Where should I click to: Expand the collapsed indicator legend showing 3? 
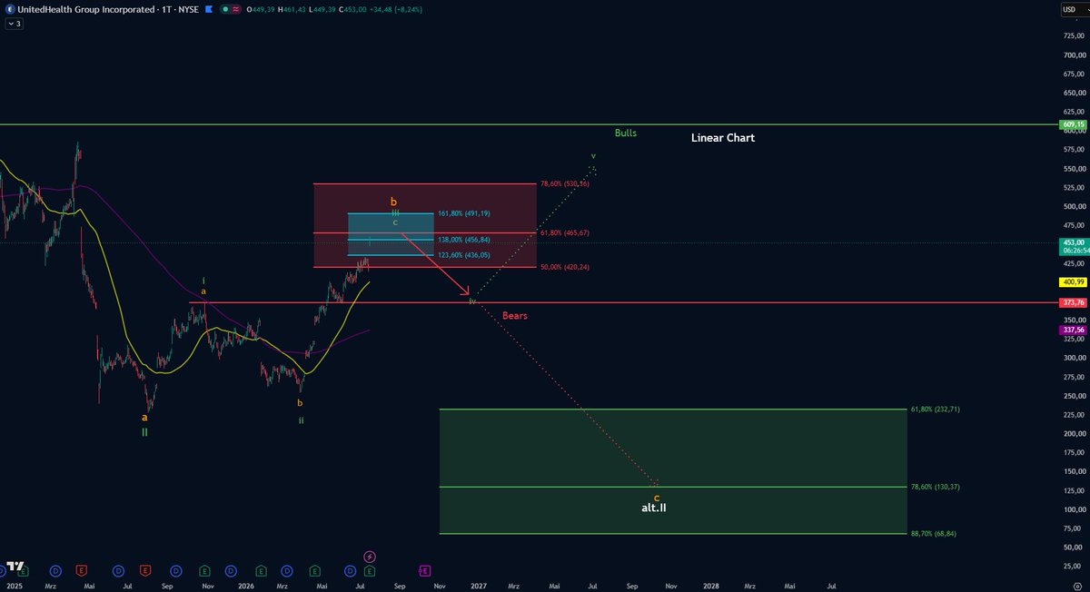(14, 24)
